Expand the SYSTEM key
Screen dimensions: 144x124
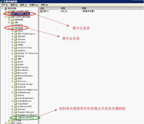[x=9, y=120]
